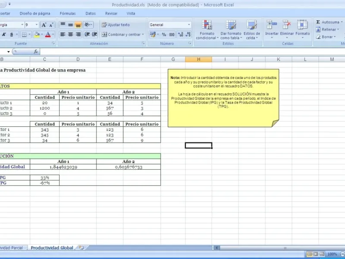Open Formato condicional menu
Screen dimensions: 345x259
click(x=207, y=30)
